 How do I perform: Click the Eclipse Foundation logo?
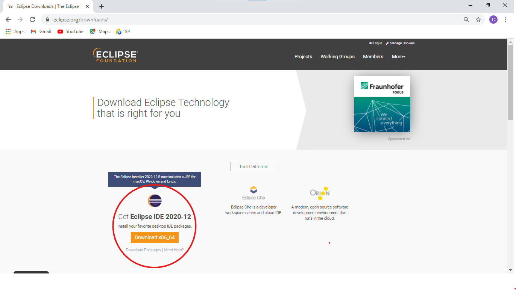pos(115,55)
